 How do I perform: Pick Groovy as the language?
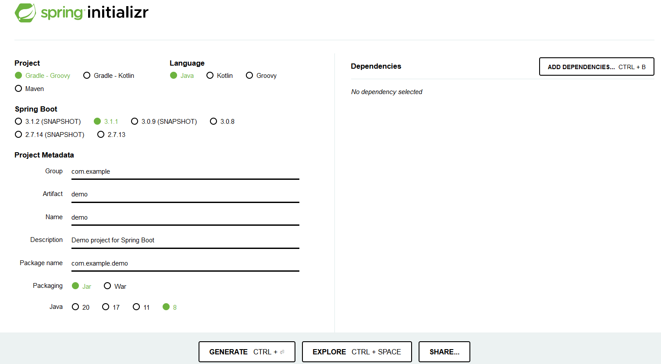tap(261, 76)
